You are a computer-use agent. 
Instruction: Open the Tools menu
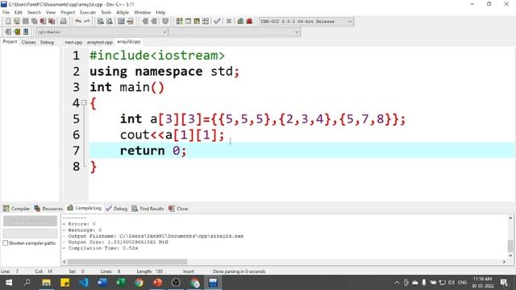pos(106,13)
